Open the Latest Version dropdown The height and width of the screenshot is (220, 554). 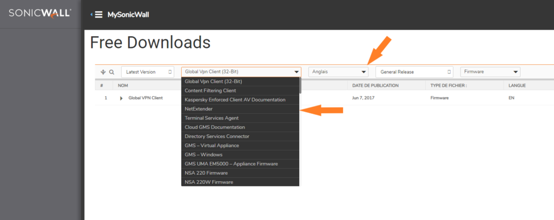(147, 72)
